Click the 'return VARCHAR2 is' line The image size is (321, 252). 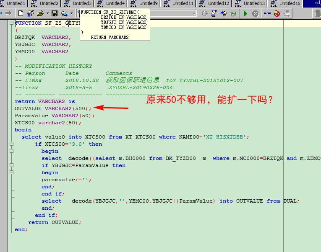(45, 101)
